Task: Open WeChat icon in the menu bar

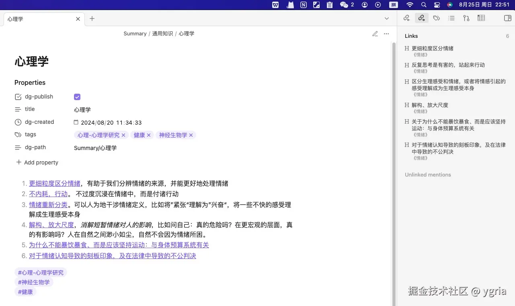Action: point(344,5)
